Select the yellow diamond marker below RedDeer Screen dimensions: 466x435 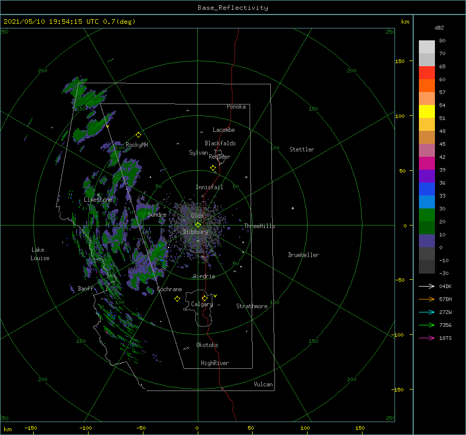[x=213, y=168]
